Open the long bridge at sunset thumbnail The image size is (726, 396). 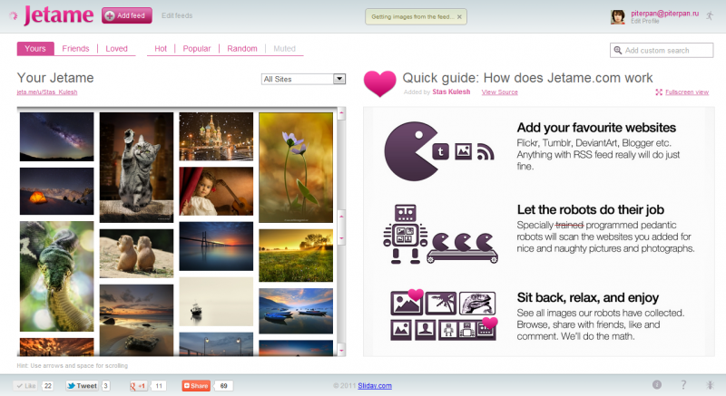pos(216,246)
